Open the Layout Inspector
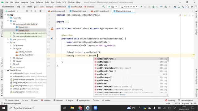Viewport: 198px width, 111px height. coord(186,101)
